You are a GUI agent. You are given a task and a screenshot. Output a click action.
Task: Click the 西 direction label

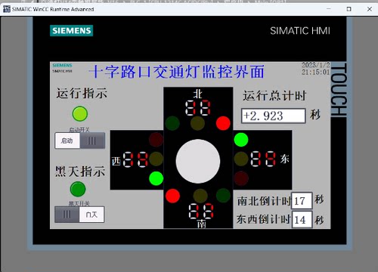coord(116,161)
